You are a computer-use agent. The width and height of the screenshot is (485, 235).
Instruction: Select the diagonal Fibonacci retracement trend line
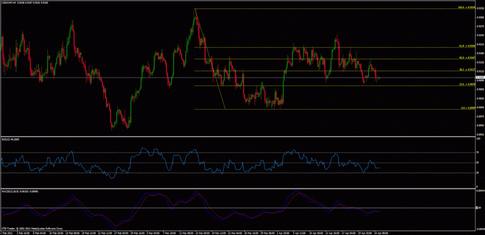tap(210, 59)
